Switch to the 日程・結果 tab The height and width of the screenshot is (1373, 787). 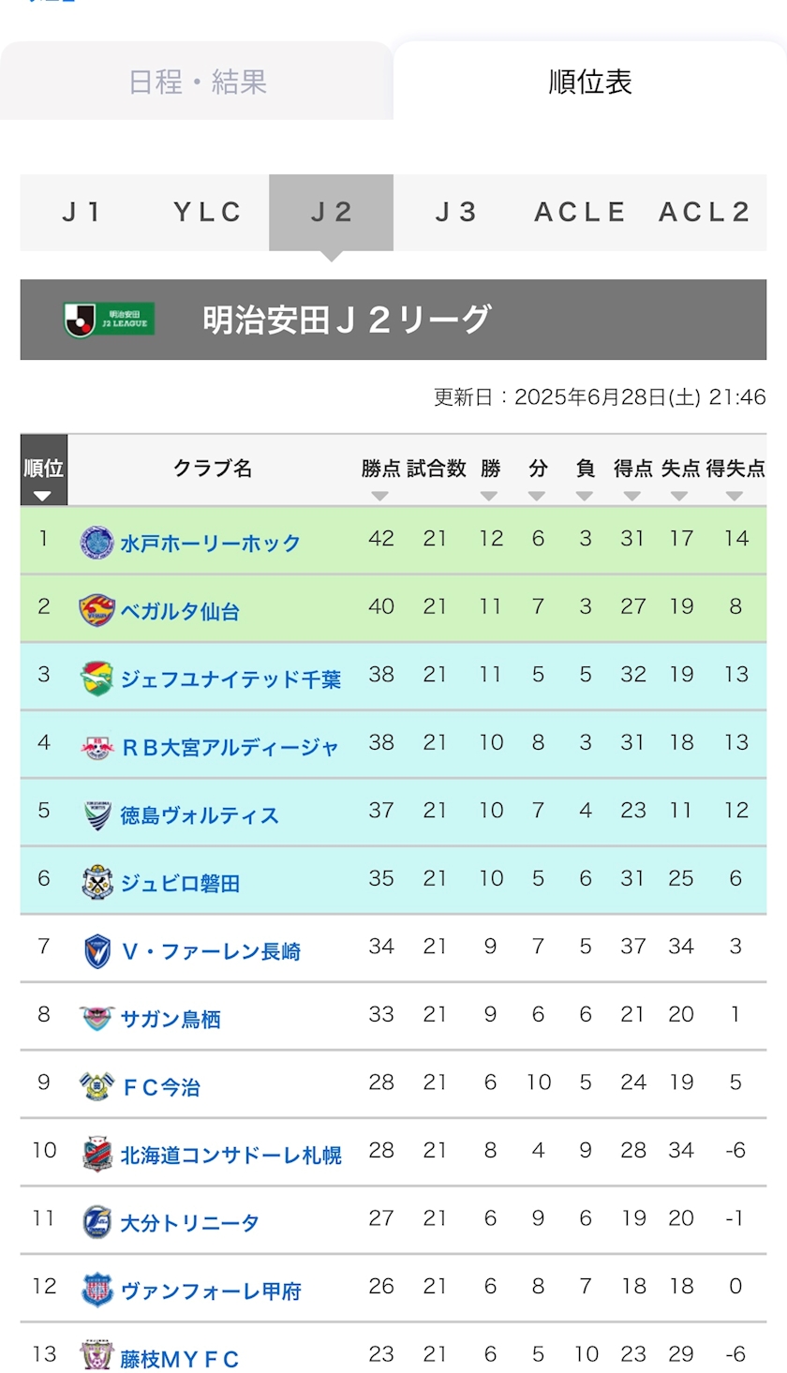point(197,82)
